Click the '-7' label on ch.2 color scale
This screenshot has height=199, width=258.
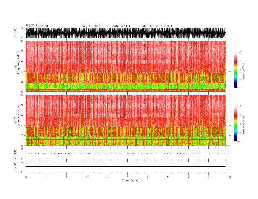click(x=240, y=141)
